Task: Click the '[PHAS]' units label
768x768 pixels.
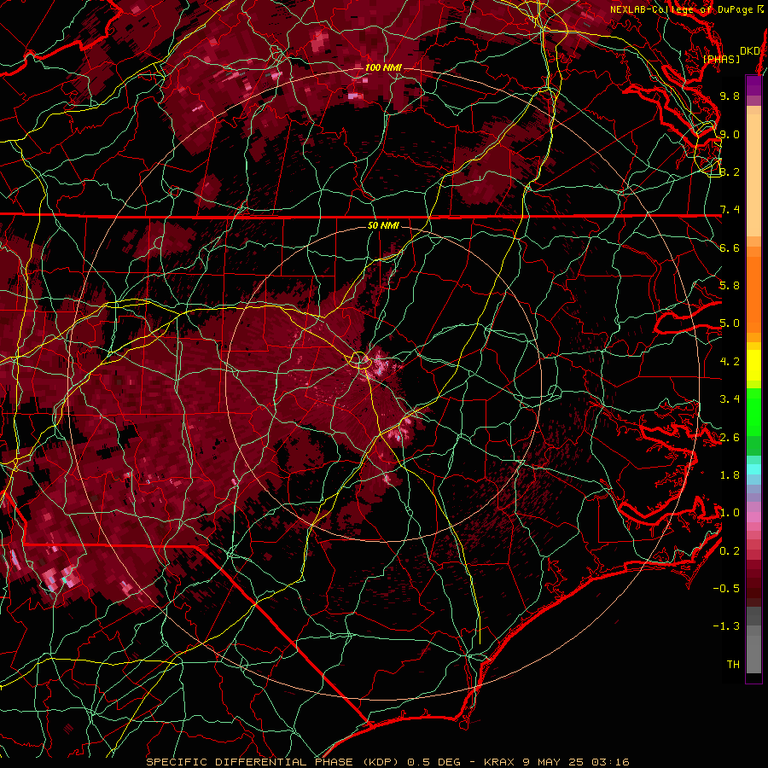Action: [721, 60]
